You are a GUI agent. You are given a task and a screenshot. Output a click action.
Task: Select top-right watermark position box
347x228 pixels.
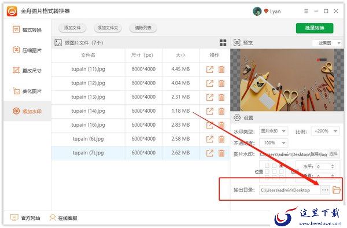[x=281, y=166]
